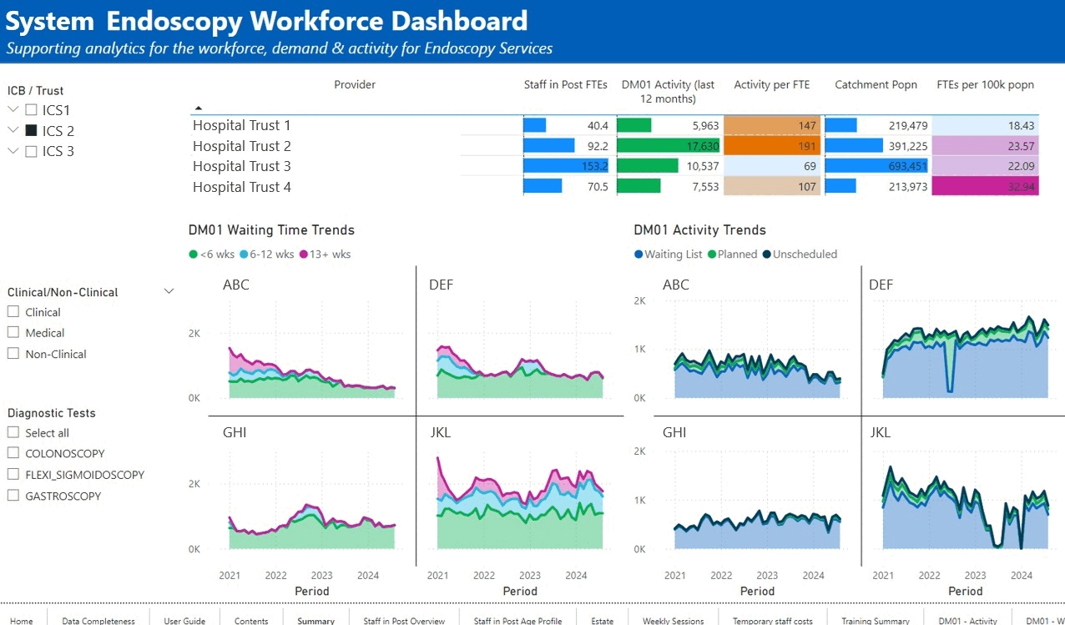
Task: Check the COLONOSCOPY filter
Action: pos(13,453)
